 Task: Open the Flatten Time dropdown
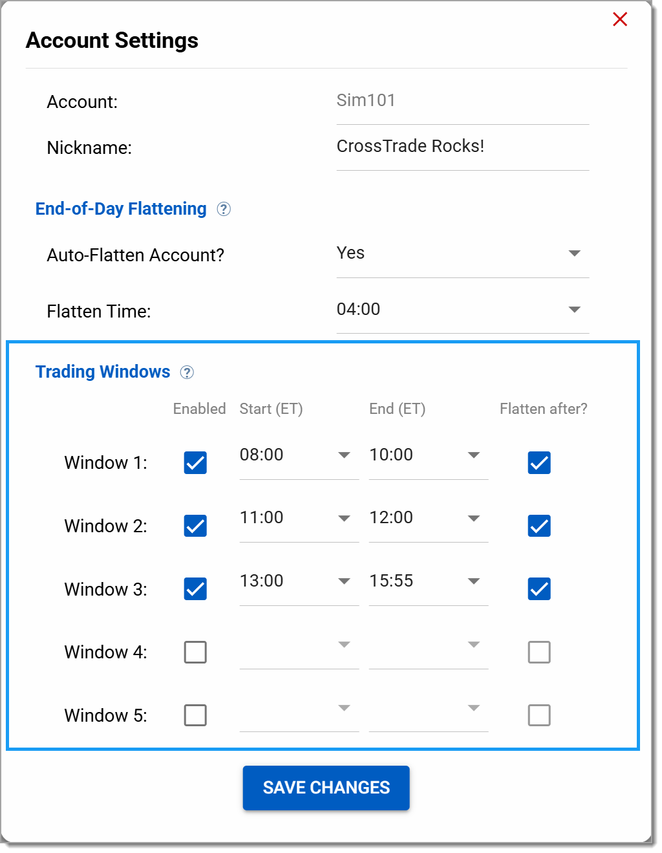click(462, 310)
